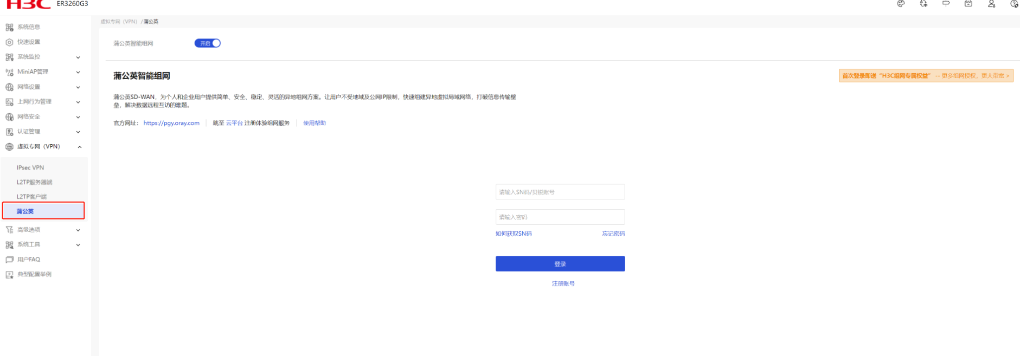Expand the 系统监控 chevron
Image resolution: width=1020 pixels, height=356 pixels.
tap(78, 57)
